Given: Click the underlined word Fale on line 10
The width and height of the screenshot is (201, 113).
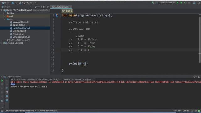Looking at the screenshot, I should (x=91, y=46).
